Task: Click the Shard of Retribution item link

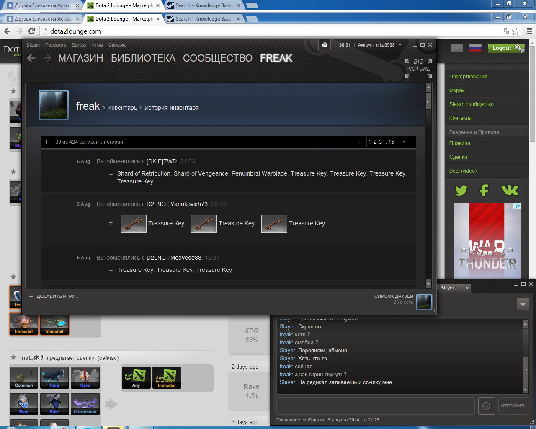Action: coord(144,173)
